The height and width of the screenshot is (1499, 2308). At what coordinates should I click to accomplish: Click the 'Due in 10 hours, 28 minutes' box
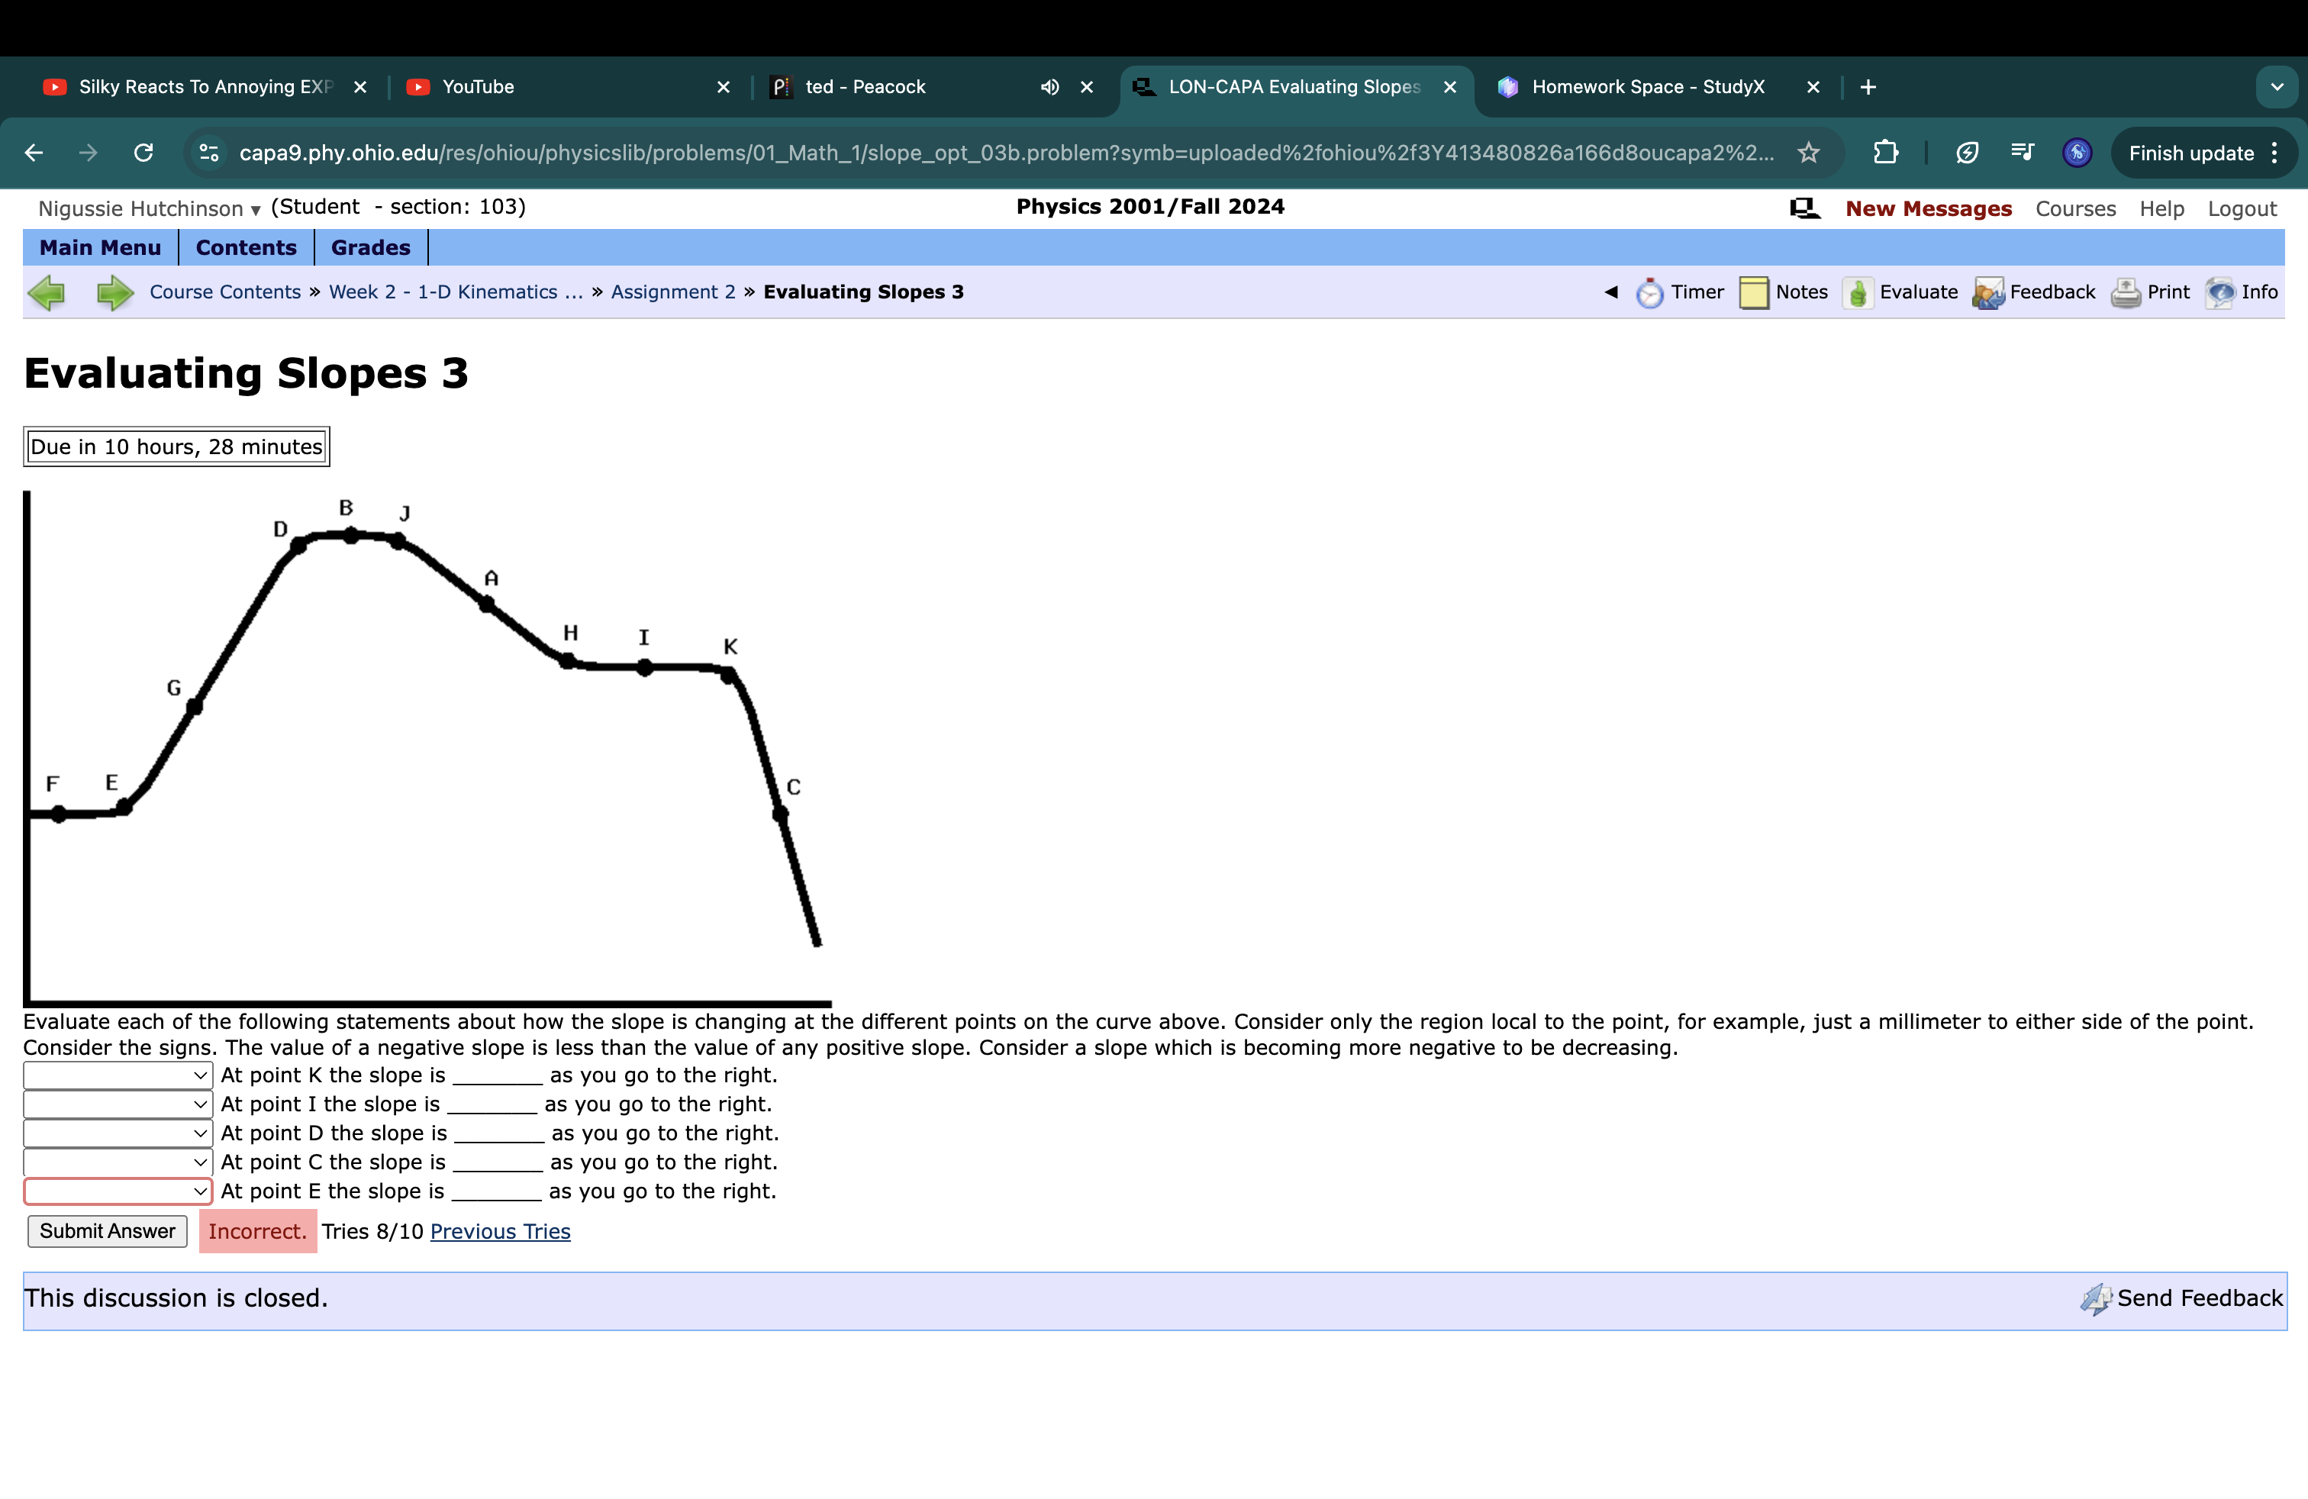(176, 447)
